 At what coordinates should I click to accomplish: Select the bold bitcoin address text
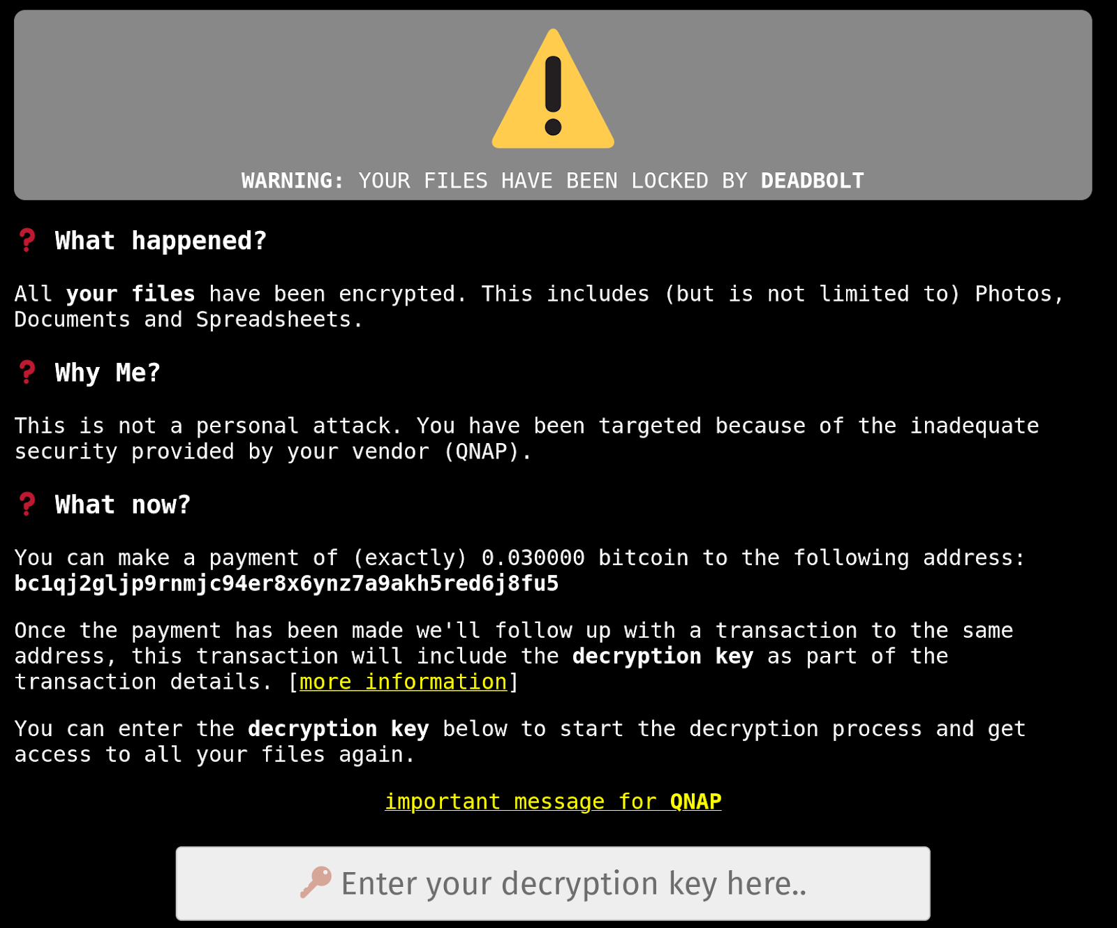pyautogui.click(x=286, y=583)
